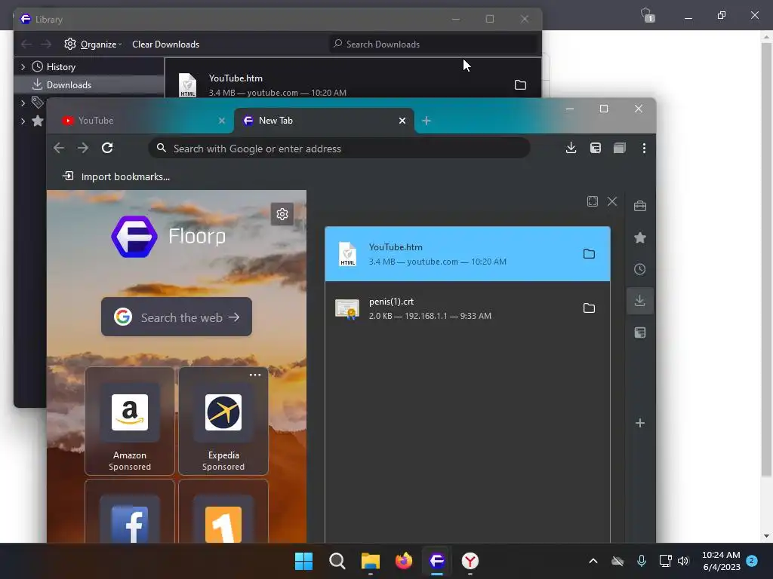Open the Windows Start menu

point(303,561)
